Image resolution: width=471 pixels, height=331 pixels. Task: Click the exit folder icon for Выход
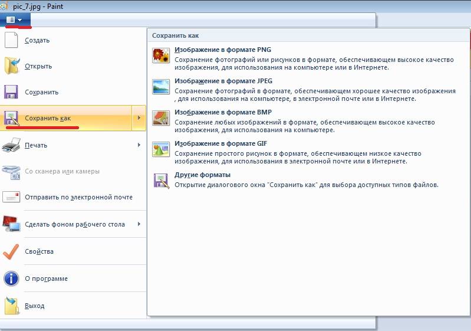(11, 306)
